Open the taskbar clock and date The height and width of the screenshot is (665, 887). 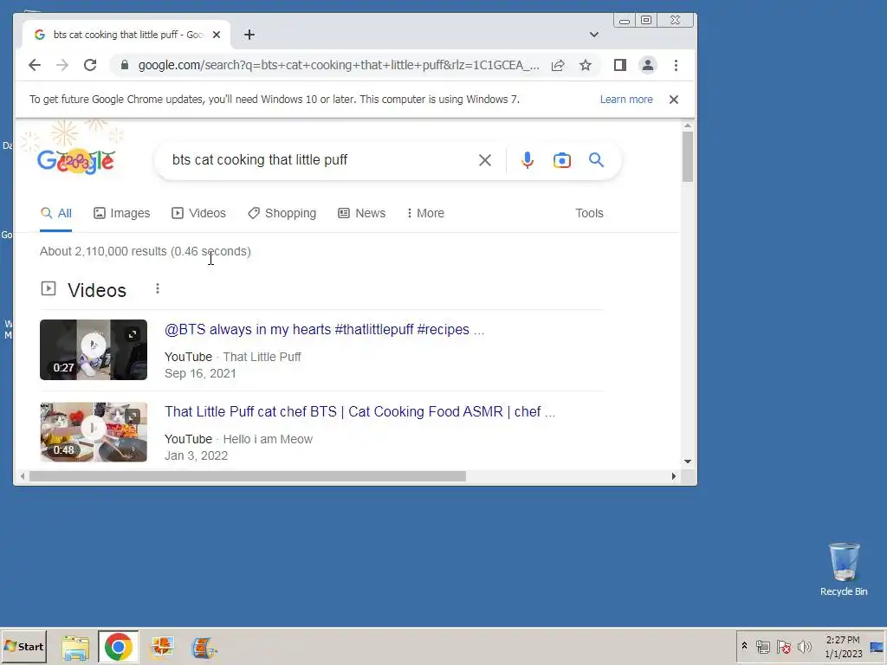tap(843, 646)
